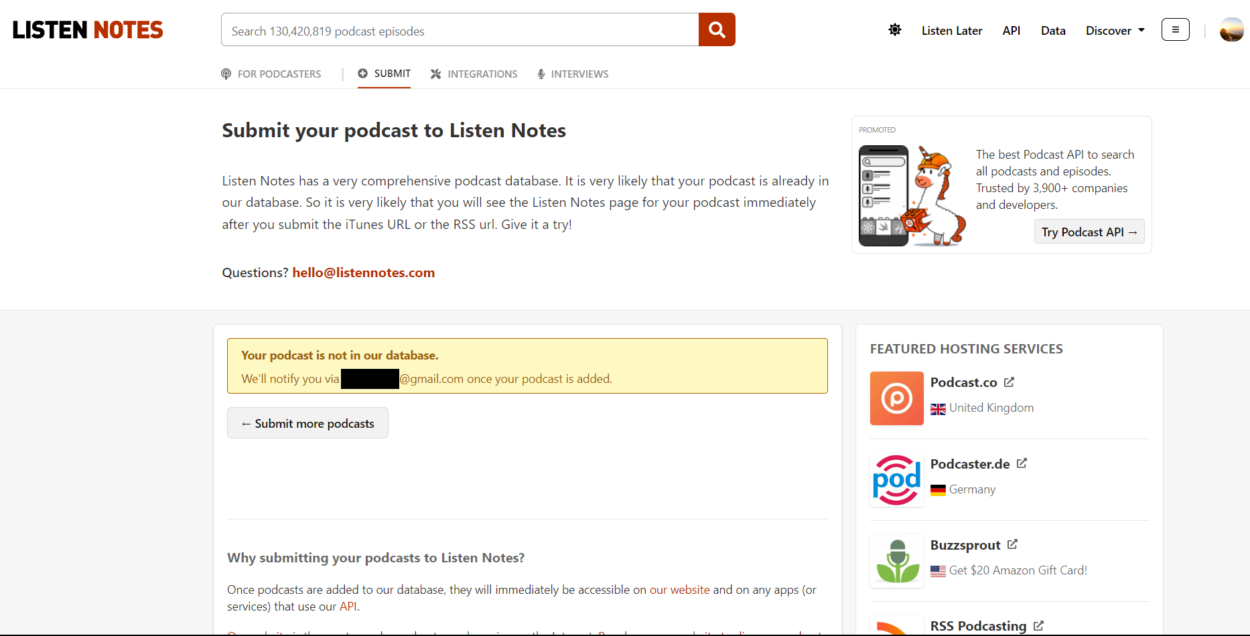The height and width of the screenshot is (636, 1250).
Task: Click the Featured Hosting Services heading
Action: [x=967, y=349]
